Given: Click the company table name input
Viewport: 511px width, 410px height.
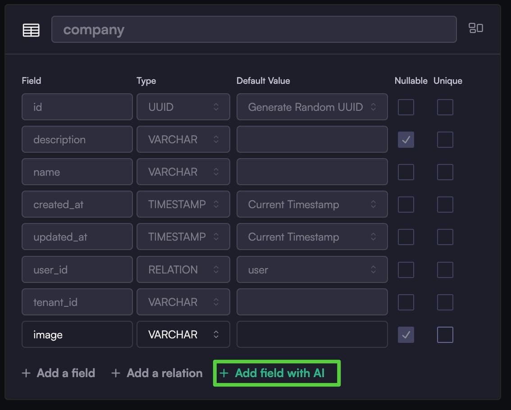Looking at the screenshot, I should pyautogui.click(x=254, y=30).
